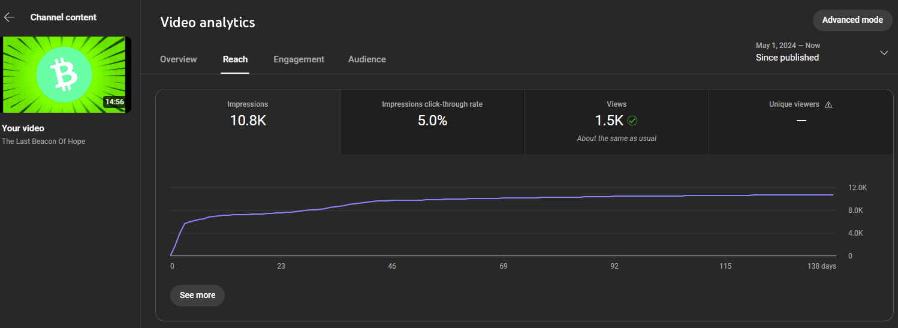898x328 pixels.
Task: Click the 14:56 duration badge on the thumbnail
Action: pyautogui.click(x=114, y=102)
